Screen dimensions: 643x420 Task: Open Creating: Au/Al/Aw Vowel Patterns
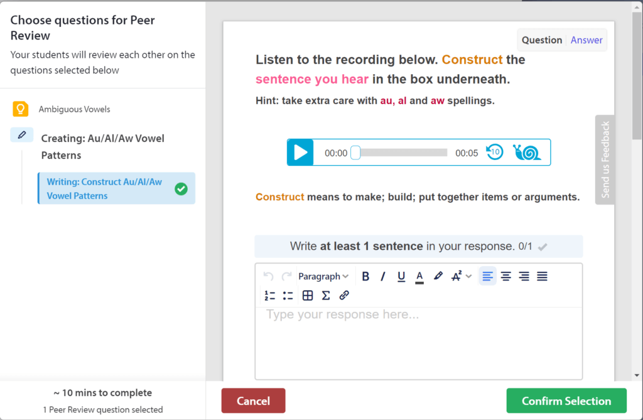(x=102, y=147)
